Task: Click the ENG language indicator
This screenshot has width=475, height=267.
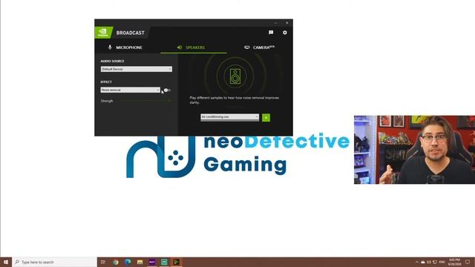Action: click(442, 262)
